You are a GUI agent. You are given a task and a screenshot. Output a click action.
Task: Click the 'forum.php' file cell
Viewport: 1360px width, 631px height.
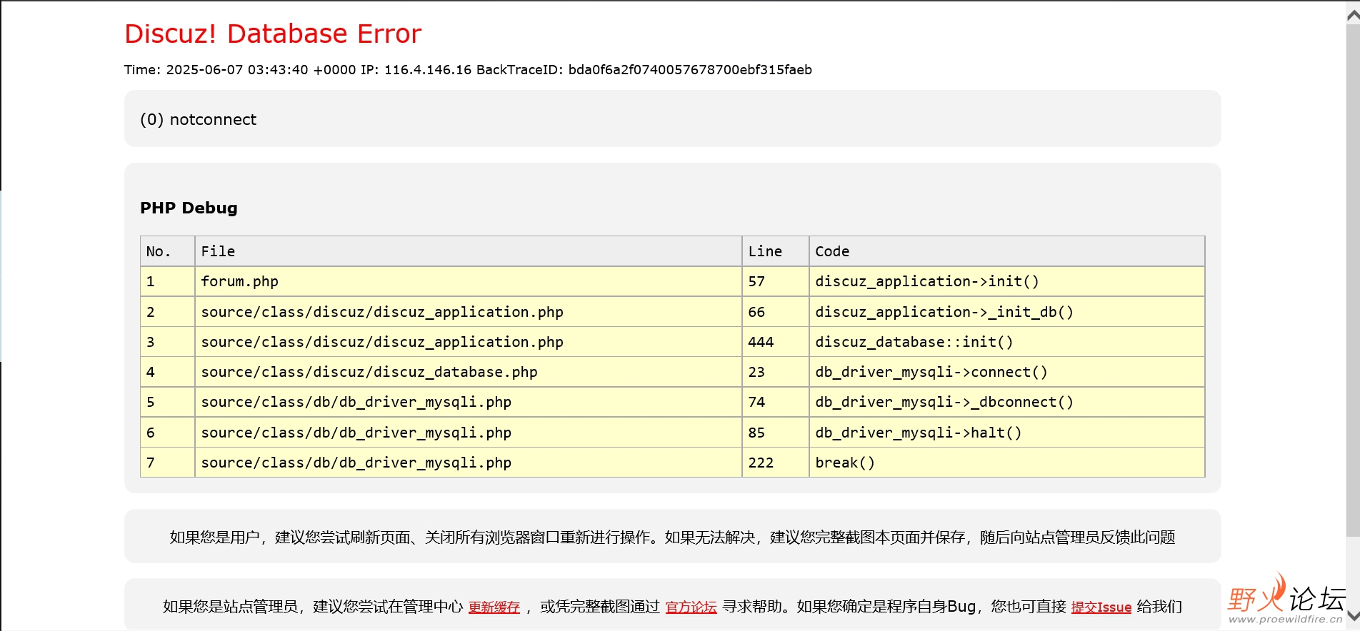[x=469, y=281]
